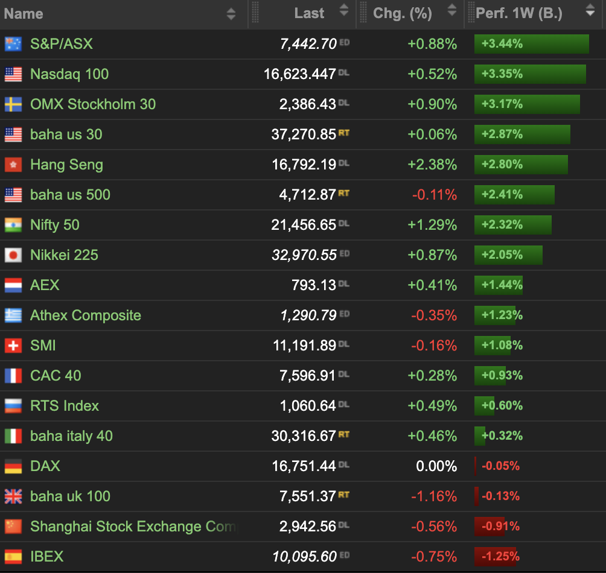606x573 pixels.
Task: Click the Swiss flag beside SMI
Action: [13, 345]
